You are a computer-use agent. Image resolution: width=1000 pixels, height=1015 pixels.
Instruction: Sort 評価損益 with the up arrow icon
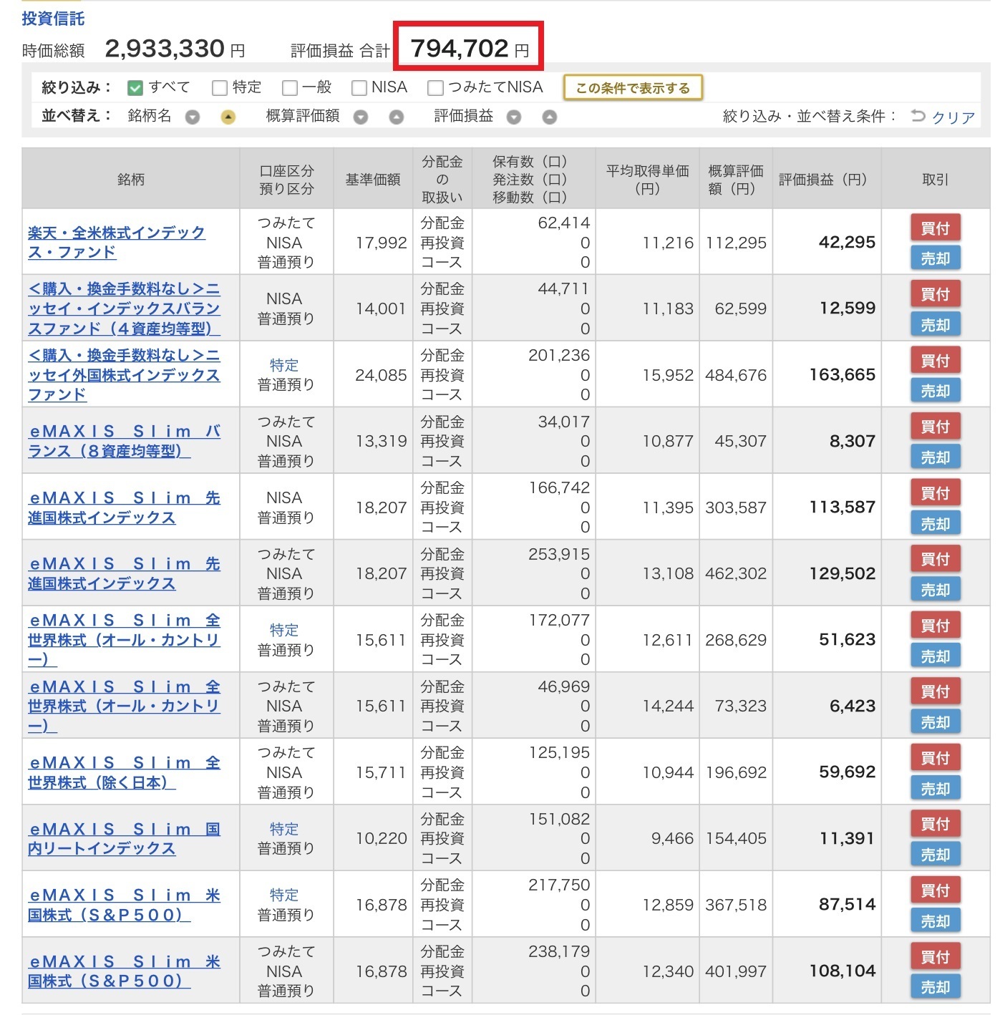coord(549,117)
